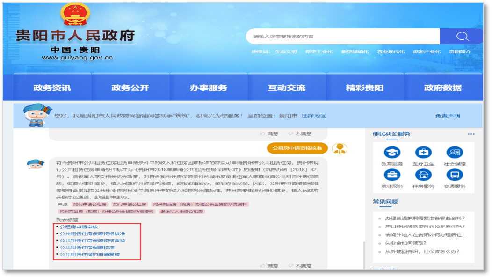Click hot search term 农业现代化

point(391,51)
